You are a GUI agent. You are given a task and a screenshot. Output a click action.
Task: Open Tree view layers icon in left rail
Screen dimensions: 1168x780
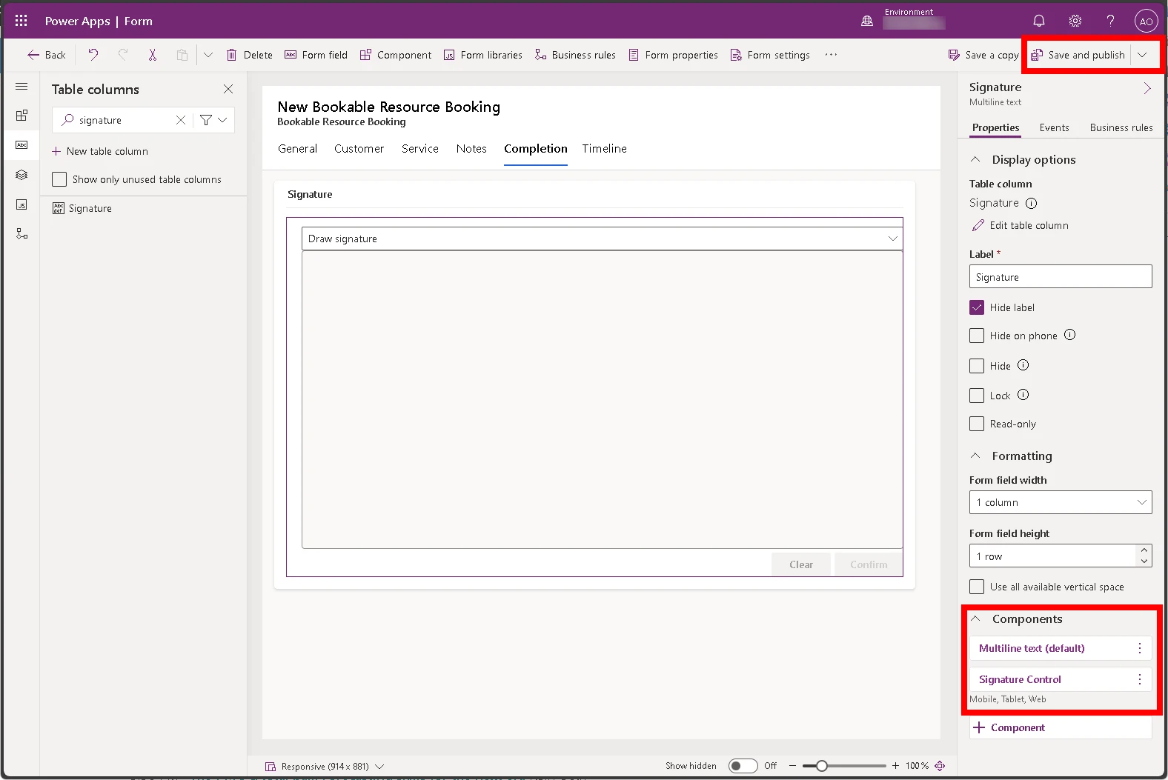point(21,175)
